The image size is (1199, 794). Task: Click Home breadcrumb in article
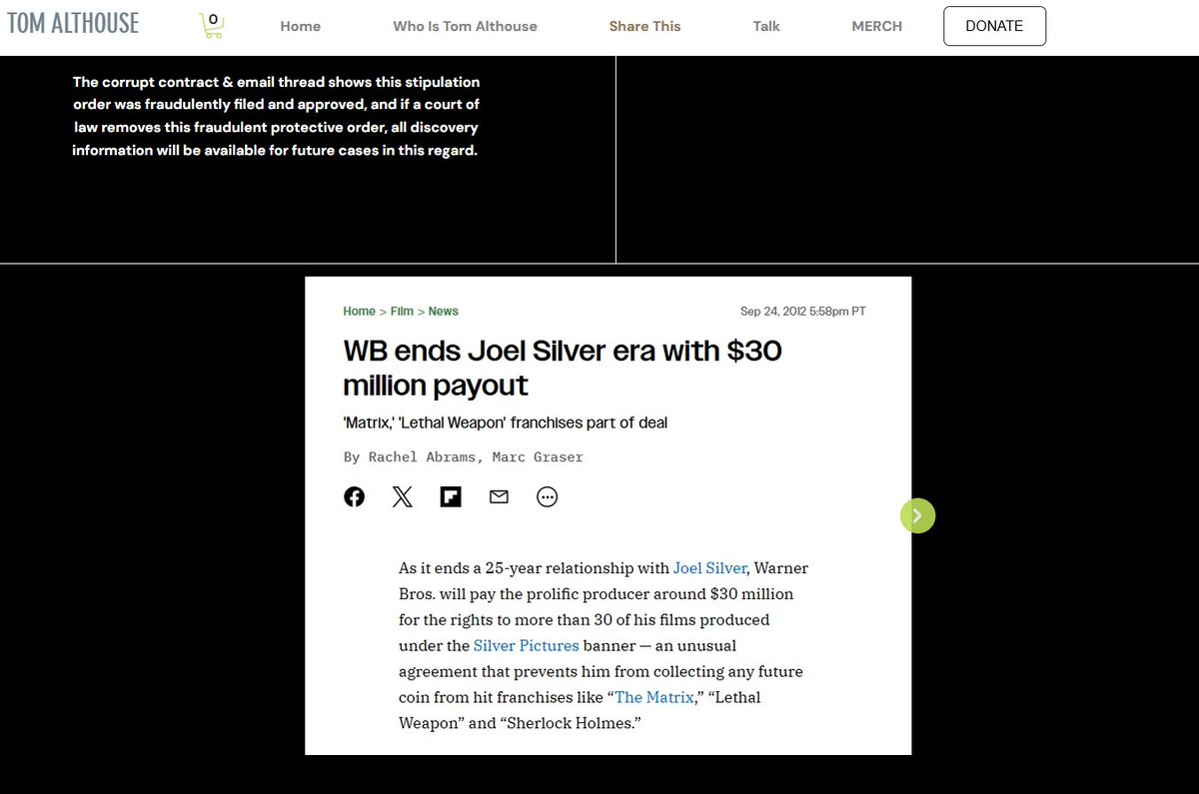click(x=359, y=312)
